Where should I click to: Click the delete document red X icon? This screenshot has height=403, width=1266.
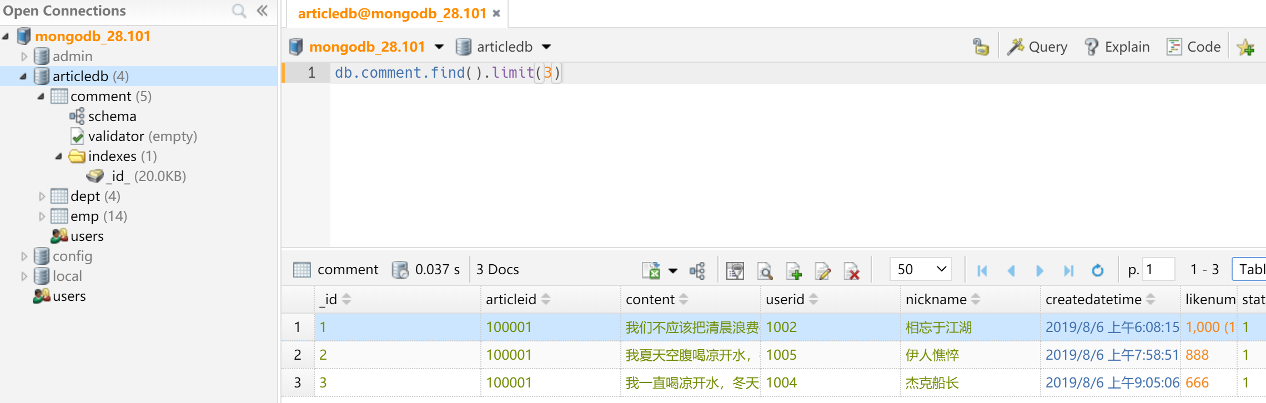tap(851, 271)
